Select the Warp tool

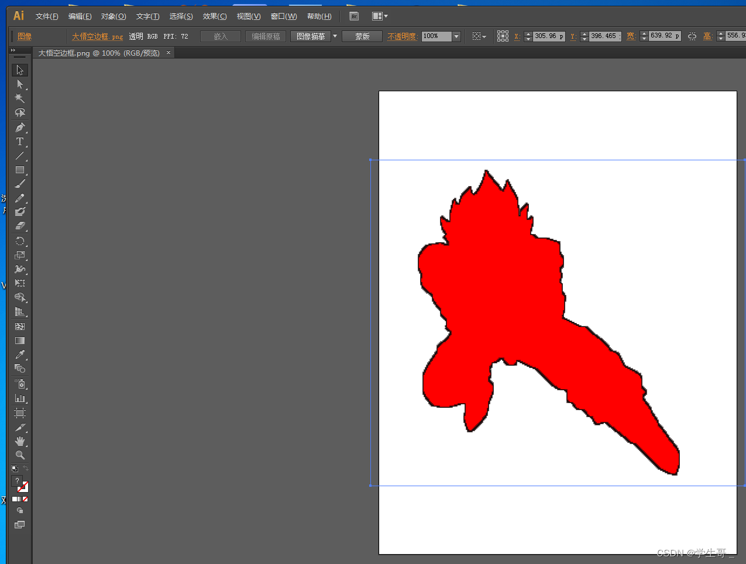pyautogui.click(x=20, y=269)
